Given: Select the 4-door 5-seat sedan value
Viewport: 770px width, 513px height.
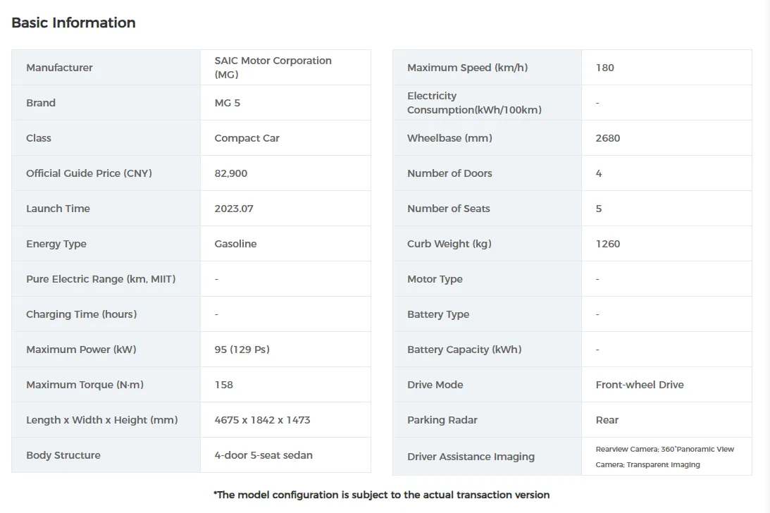Looking at the screenshot, I should click(263, 455).
